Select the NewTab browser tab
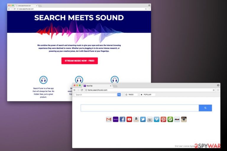This screenshot has width=227, height=151. [x=96, y=86]
